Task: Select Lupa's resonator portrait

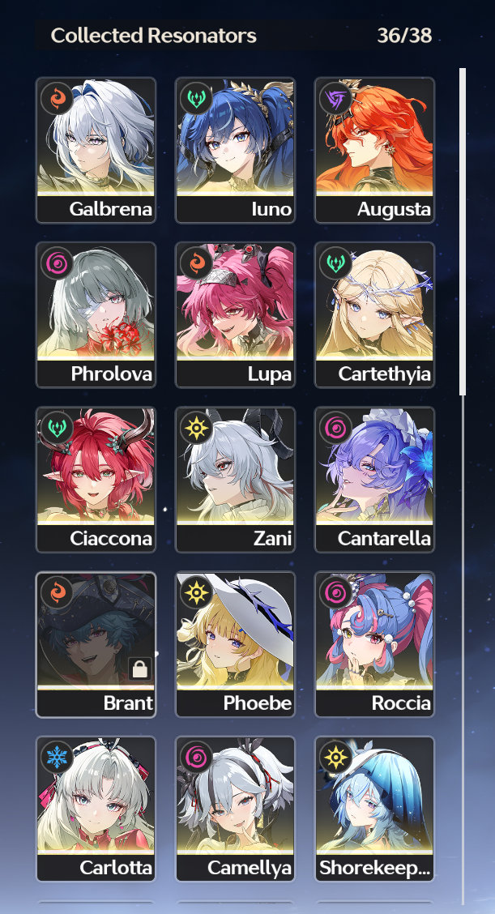Action: [236, 314]
